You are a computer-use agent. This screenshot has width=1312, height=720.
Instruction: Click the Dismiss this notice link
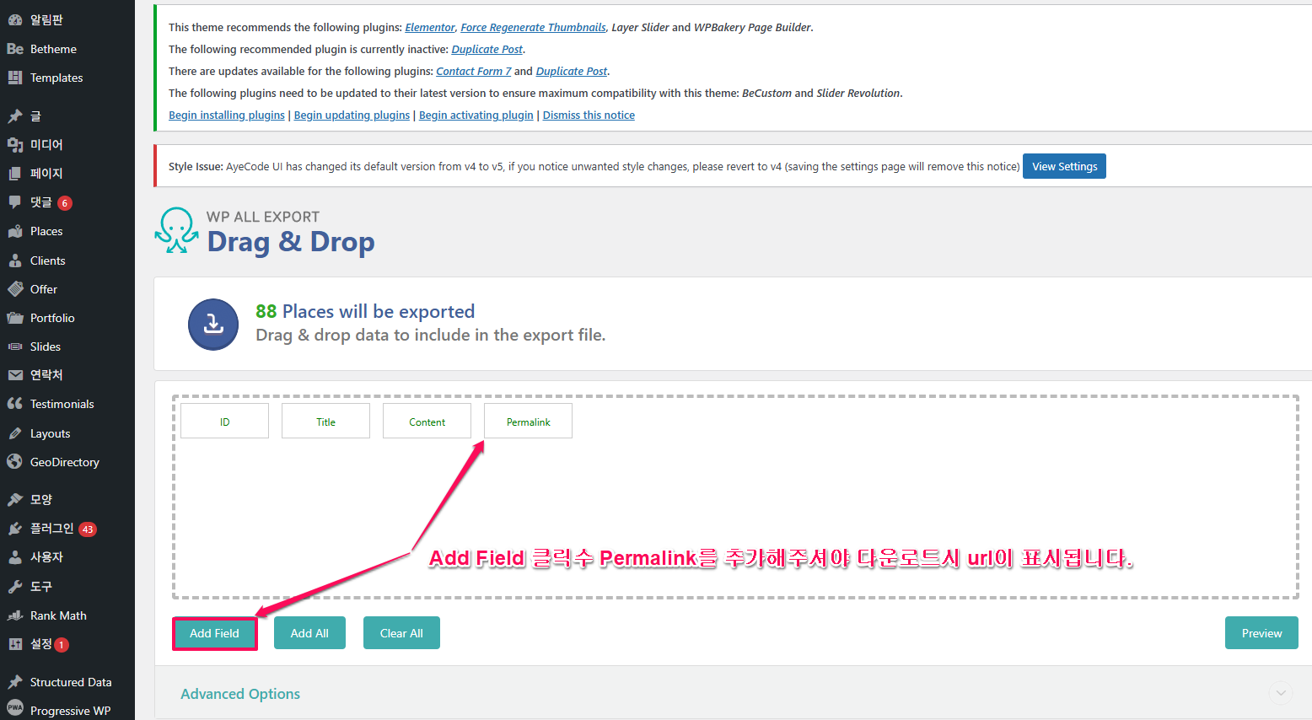pyautogui.click(x=589, y=116)
